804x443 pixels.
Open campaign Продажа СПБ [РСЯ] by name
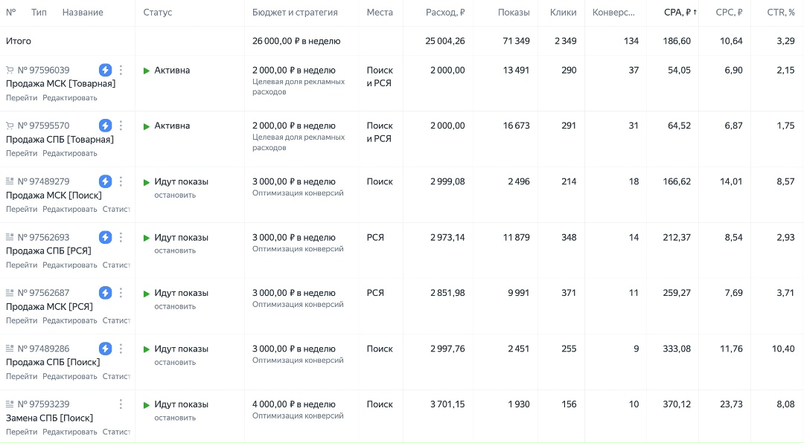tap(48, 250)
